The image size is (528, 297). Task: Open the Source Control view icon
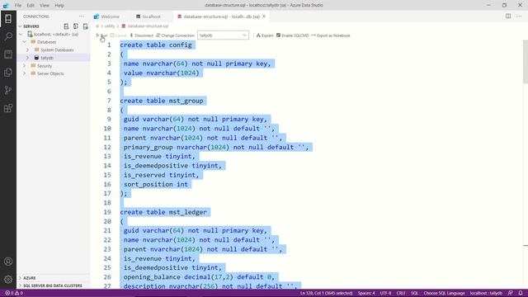tap(8, 90)
